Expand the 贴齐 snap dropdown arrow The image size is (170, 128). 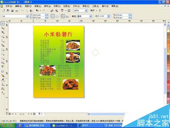[x=97, y=11]
